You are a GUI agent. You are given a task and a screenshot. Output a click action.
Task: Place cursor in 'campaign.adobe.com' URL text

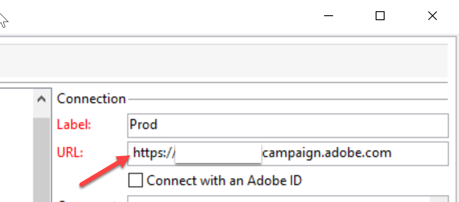coord(326,153)
